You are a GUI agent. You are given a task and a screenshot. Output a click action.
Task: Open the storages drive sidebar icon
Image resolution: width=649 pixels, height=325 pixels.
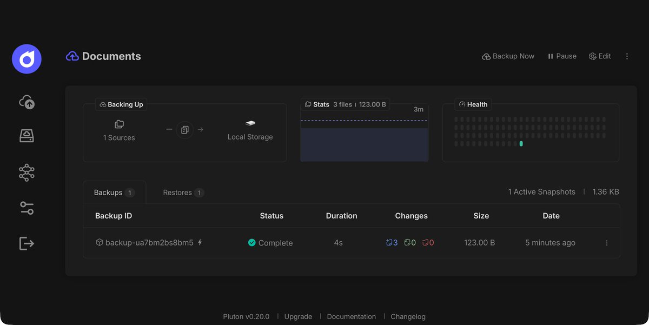point(27,136)
